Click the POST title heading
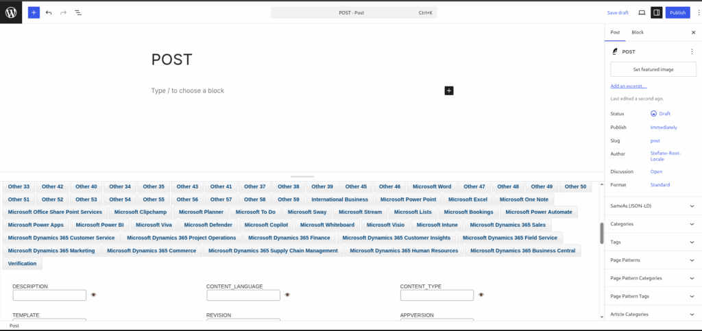Image resolution: width=702 pixels, height=331 pixels. tap(171, 60)
